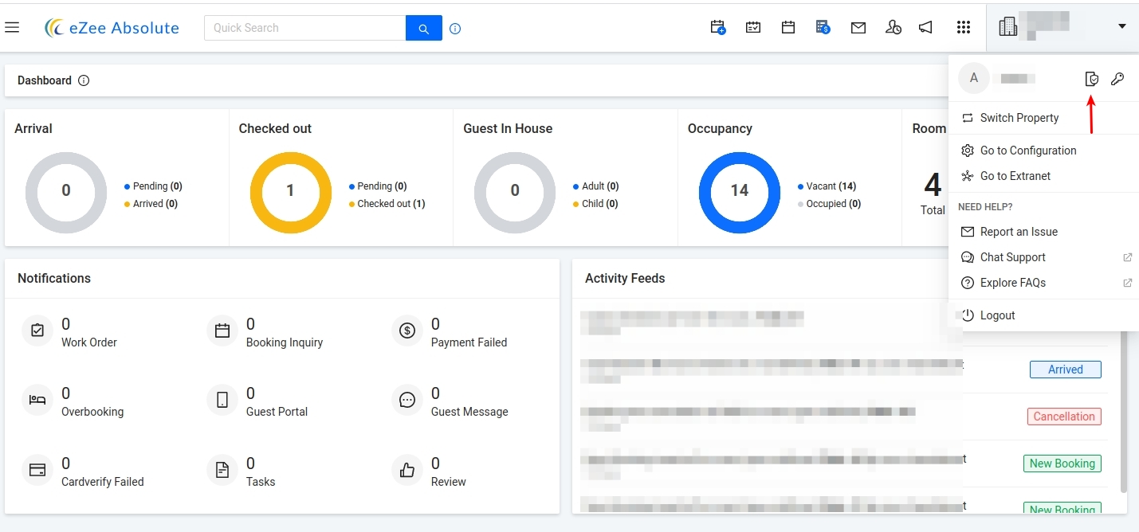Open the envelope mail icon in header

(858, 28)
